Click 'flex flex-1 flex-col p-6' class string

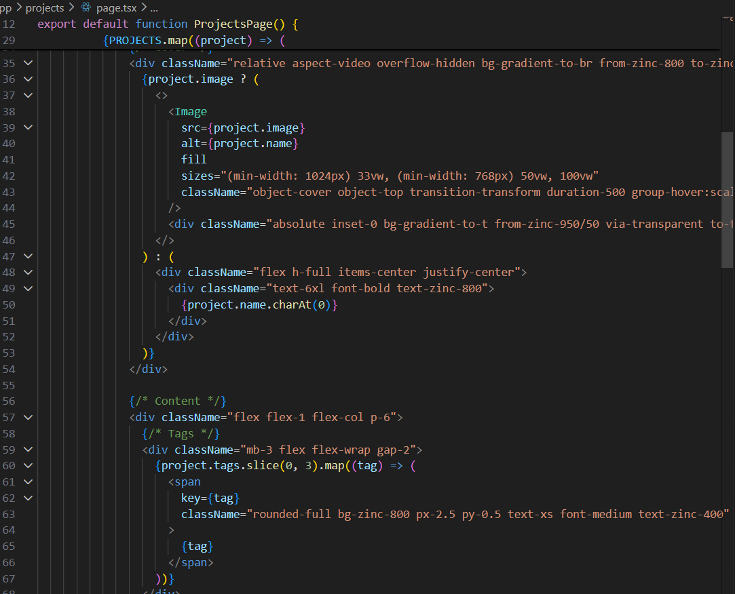pyautogui.click(x=312, y=418)
